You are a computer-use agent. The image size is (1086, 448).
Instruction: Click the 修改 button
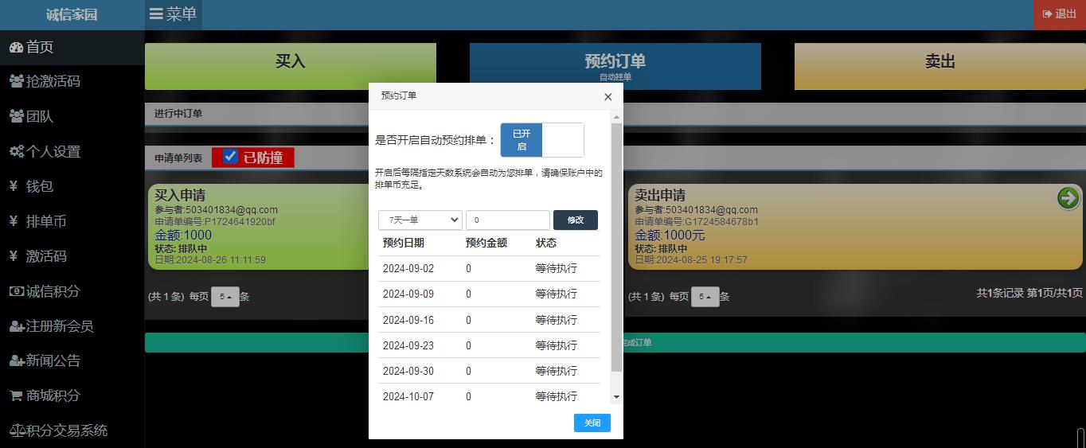pos(575,220)
